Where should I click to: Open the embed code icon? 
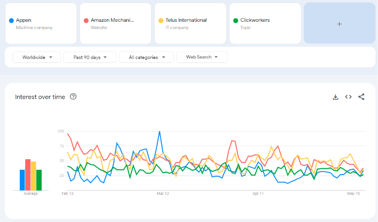[x=348, y=97]
